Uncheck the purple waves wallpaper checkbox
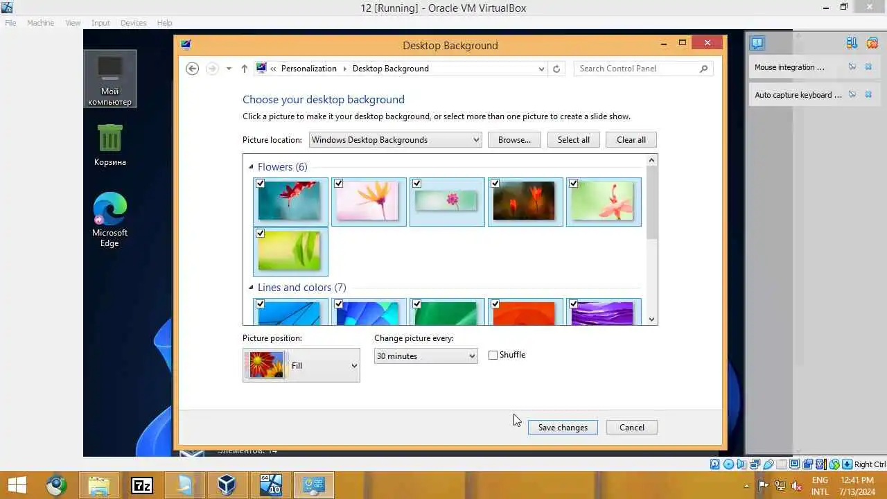Screen dimensions: 887x499 573,304
